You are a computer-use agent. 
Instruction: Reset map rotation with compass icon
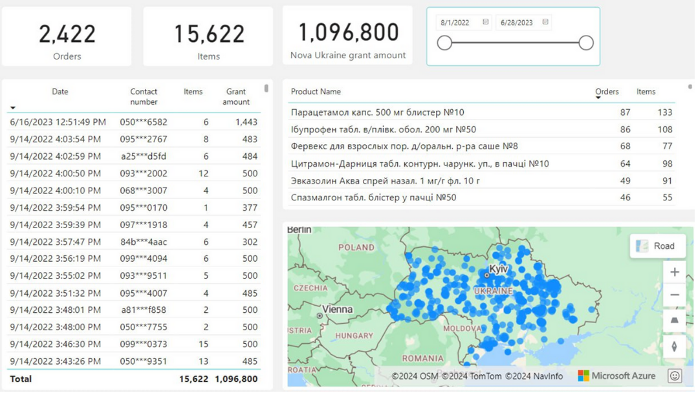pos(674,346)
